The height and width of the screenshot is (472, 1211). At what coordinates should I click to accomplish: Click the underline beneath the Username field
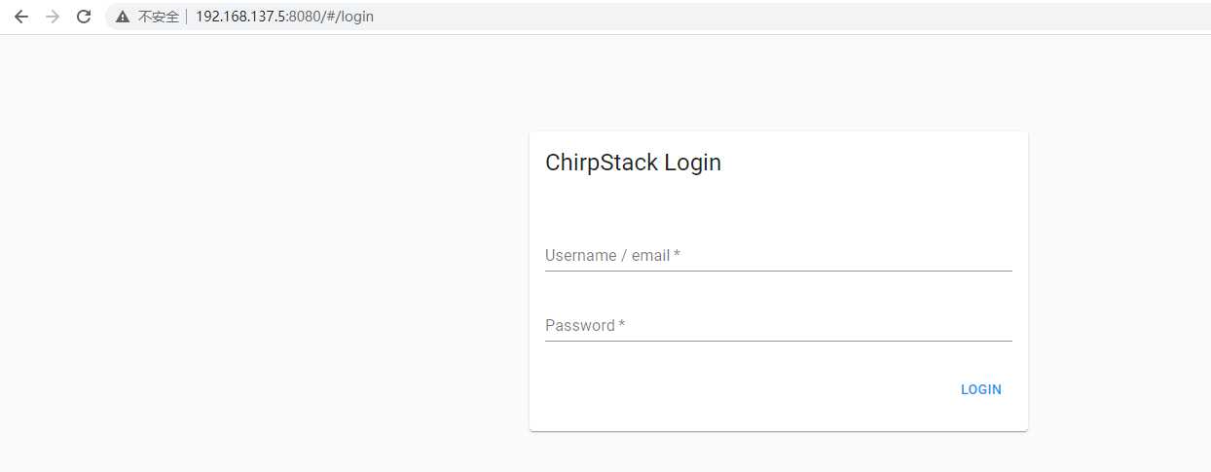point(779,271)
